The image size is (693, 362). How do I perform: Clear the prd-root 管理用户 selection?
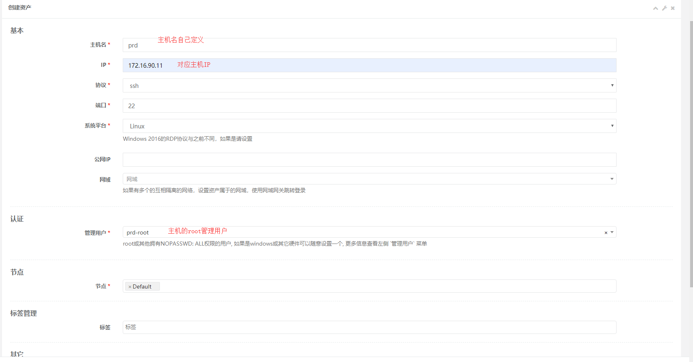point(606,232)
